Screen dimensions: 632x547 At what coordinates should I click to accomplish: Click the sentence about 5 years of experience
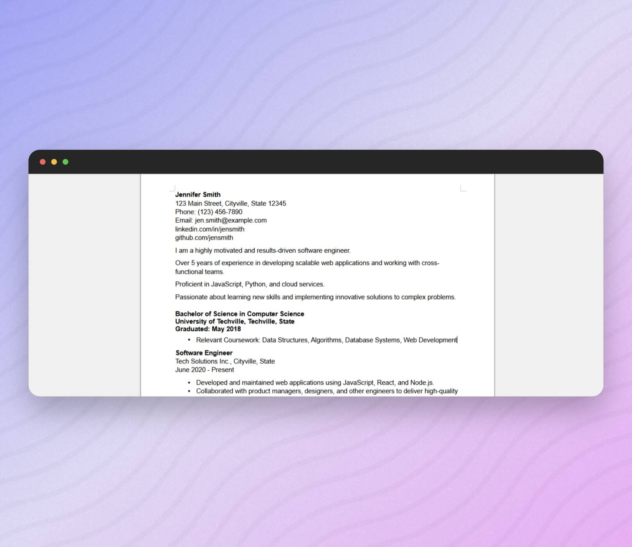point(307,263)
